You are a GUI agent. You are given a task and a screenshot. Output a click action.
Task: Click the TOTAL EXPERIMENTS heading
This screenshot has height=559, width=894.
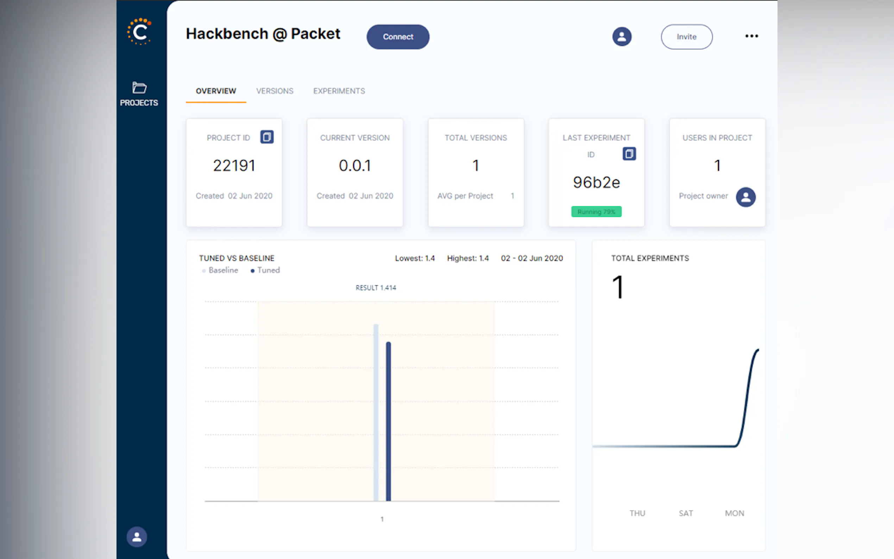pos(650,258)
